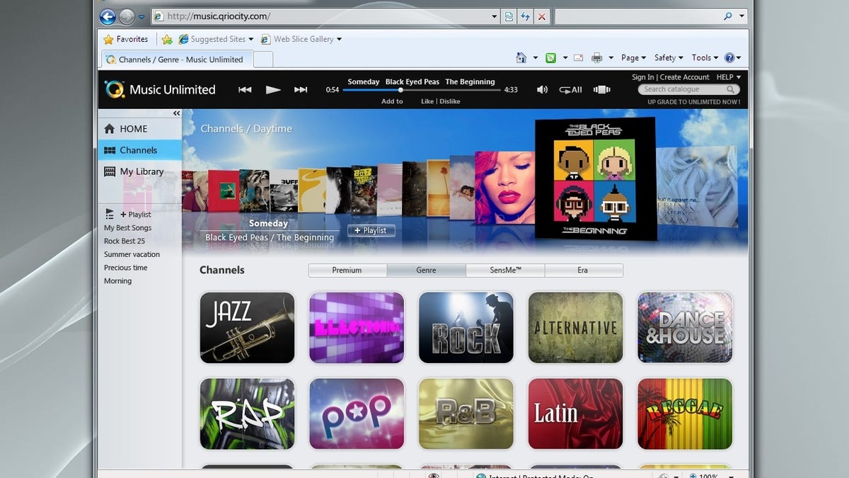The image size is (849, 478).
Task: Open My Library in sidebar
Action: point(141,171)
